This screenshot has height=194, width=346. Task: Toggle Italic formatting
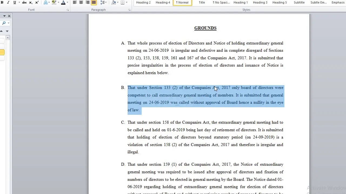pos(8,2)
